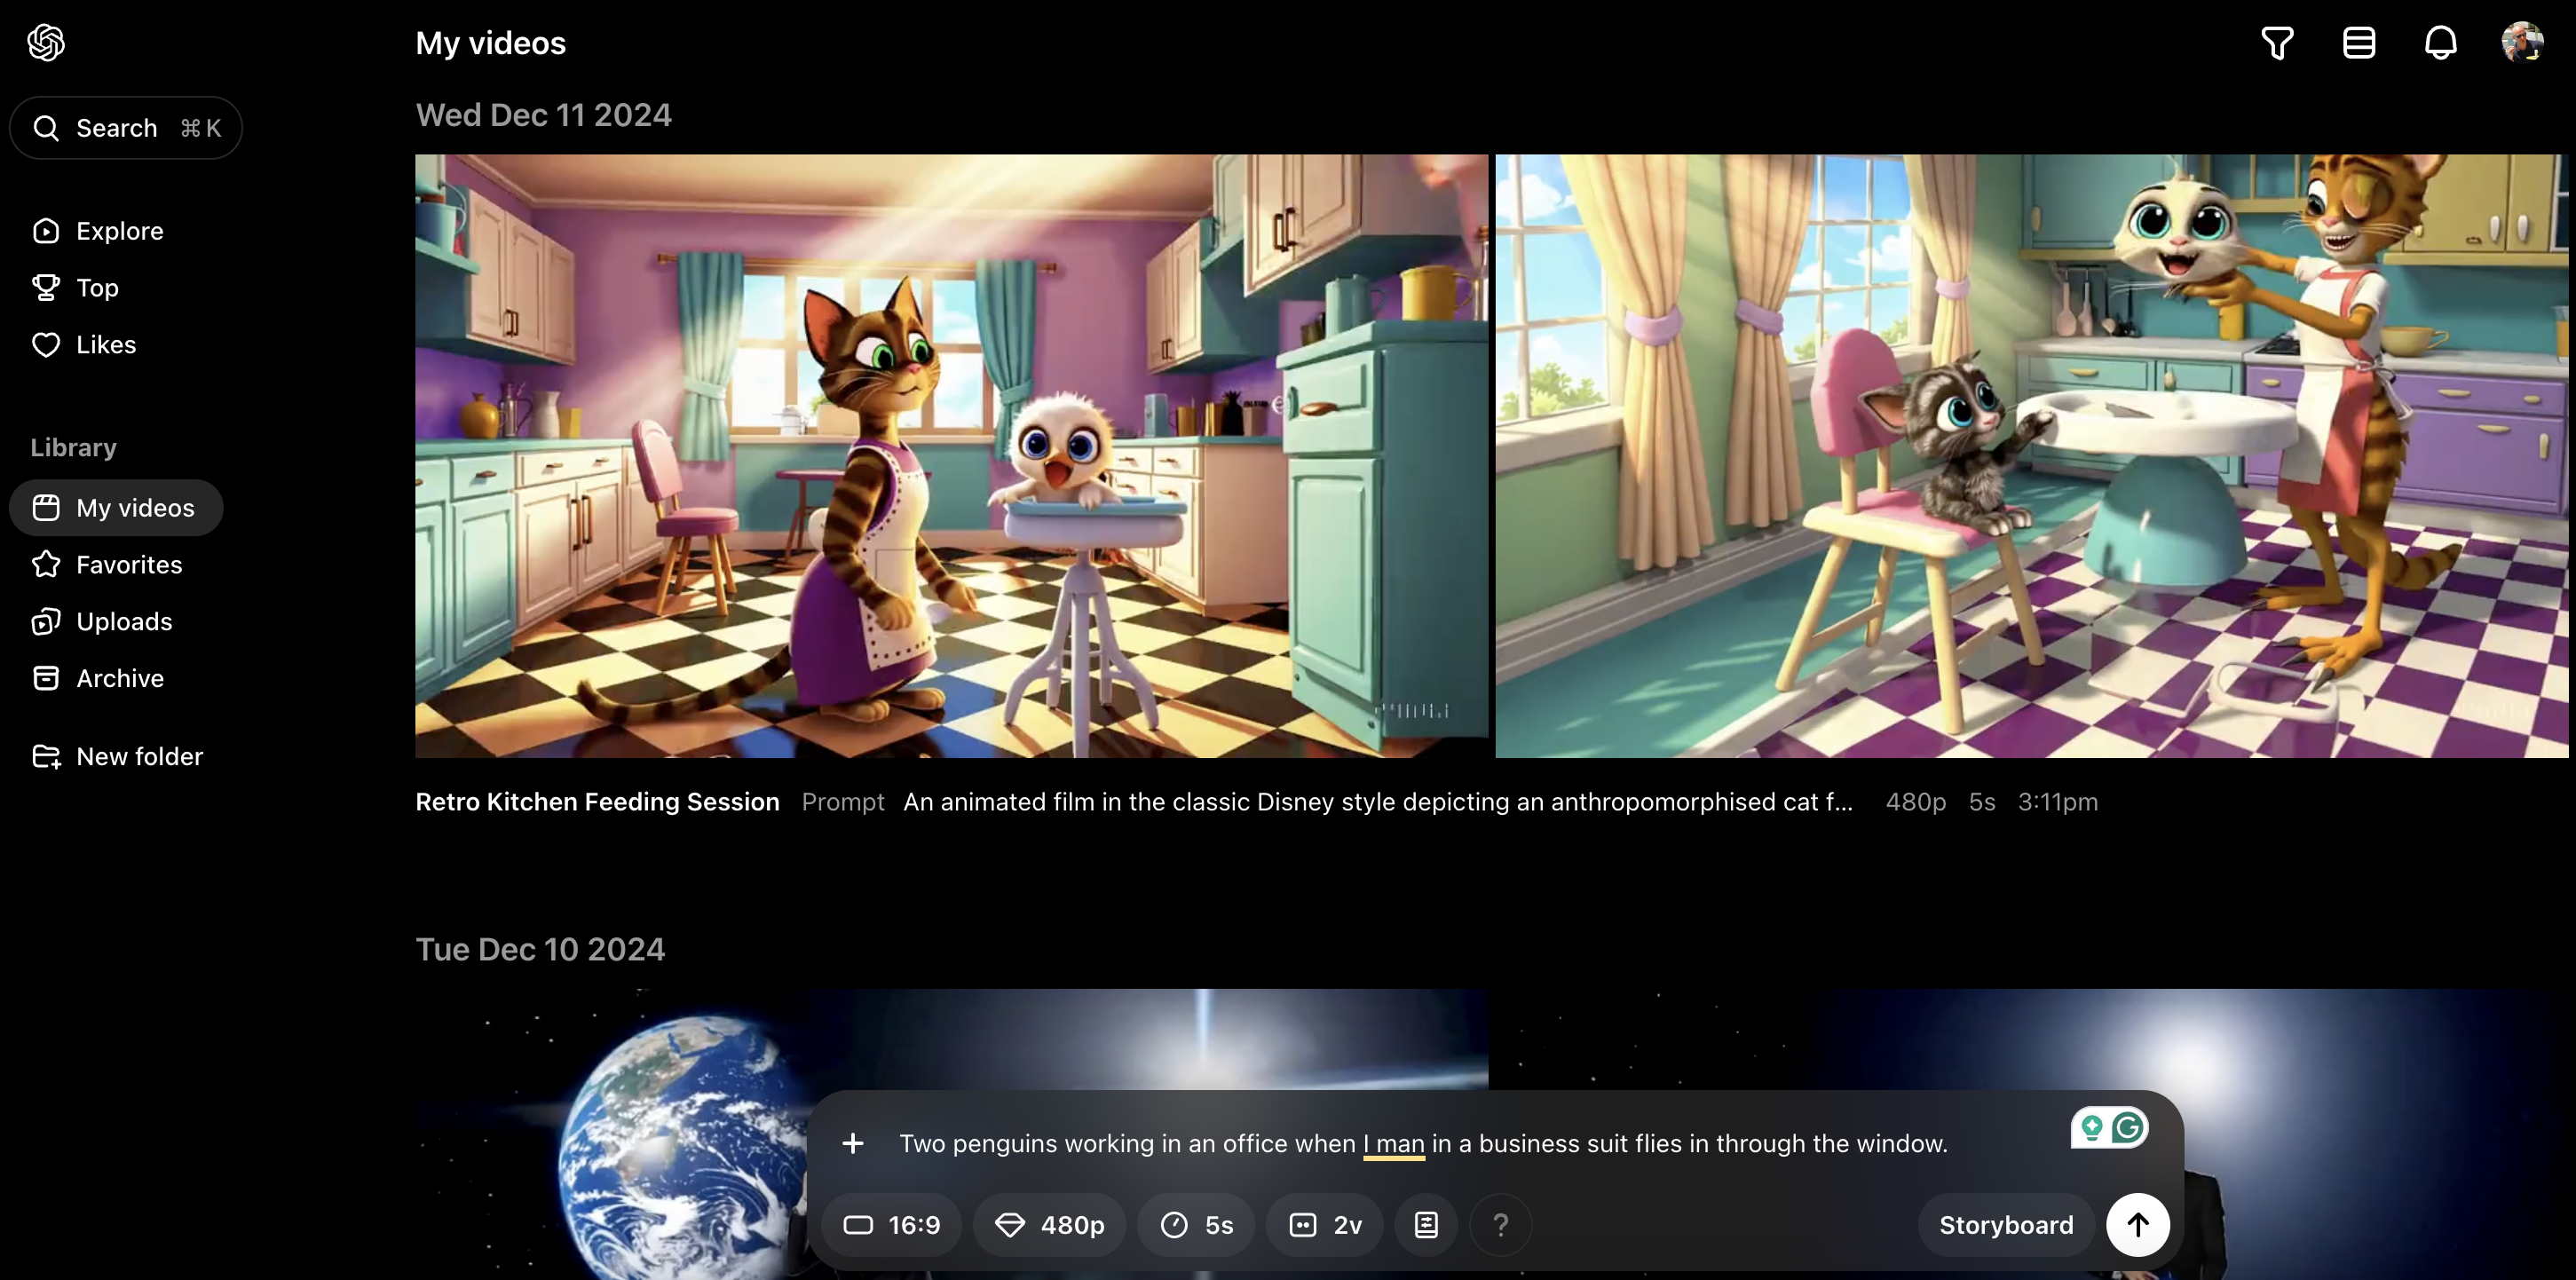
Task: Submit the prompt with the up-arrow button
Action: 2137,1225
